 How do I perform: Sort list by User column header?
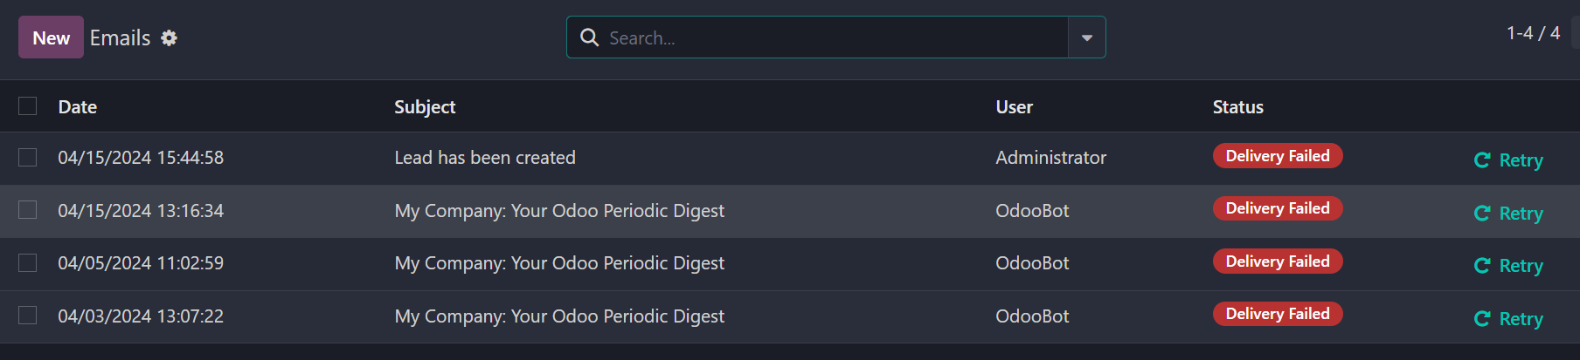(x=1015, y=106)
